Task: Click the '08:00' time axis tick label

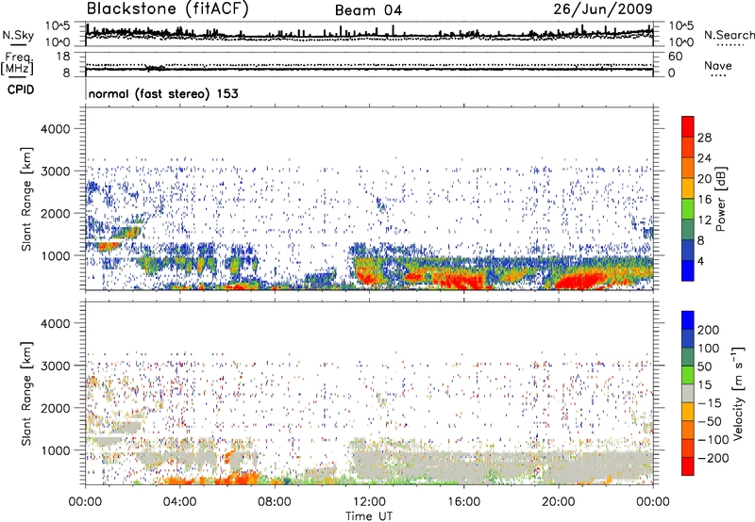Action: [275, 502]
